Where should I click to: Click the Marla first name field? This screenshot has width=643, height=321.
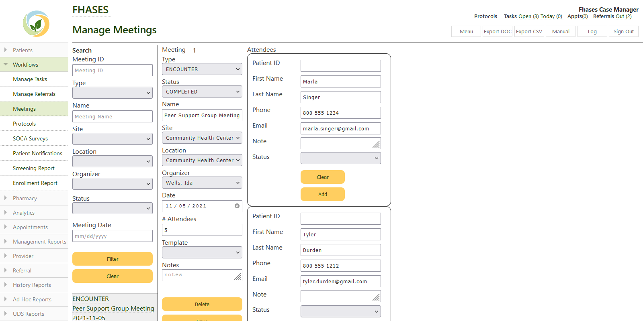pyautogui.click(x=341, y=81)
